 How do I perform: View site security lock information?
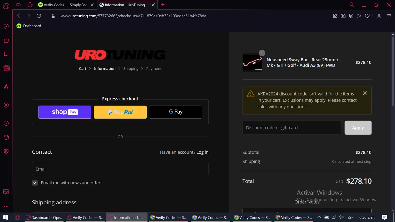[53, 16]
